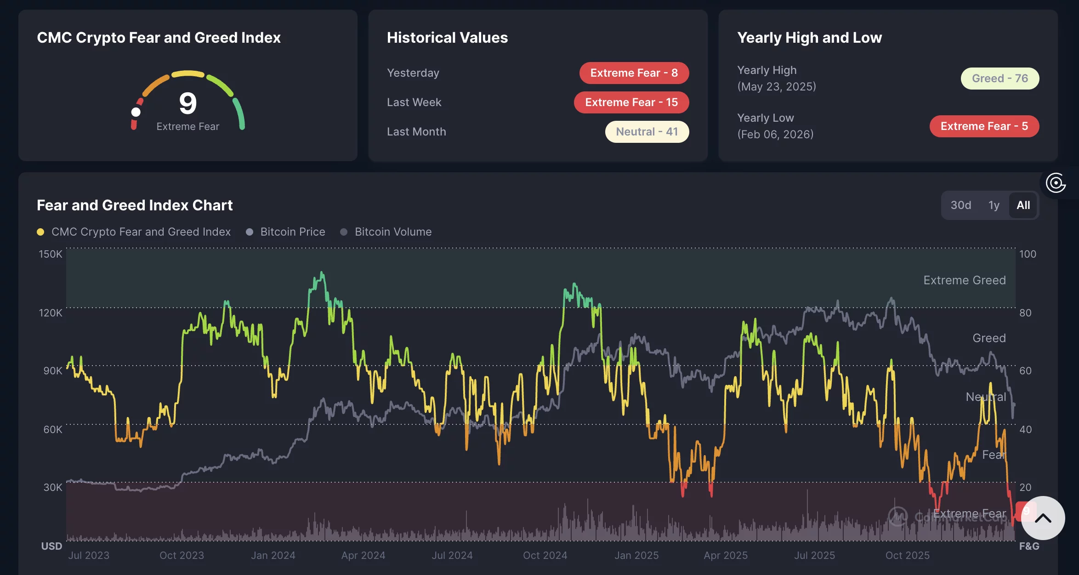Select the All time range option
This screenshot has height=575, width=1079.
coord(1023,205)
